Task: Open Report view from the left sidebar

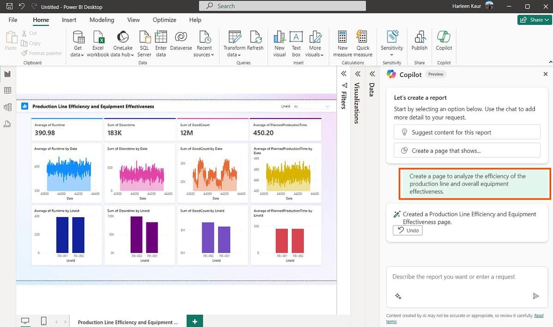Action: (7, 74)
